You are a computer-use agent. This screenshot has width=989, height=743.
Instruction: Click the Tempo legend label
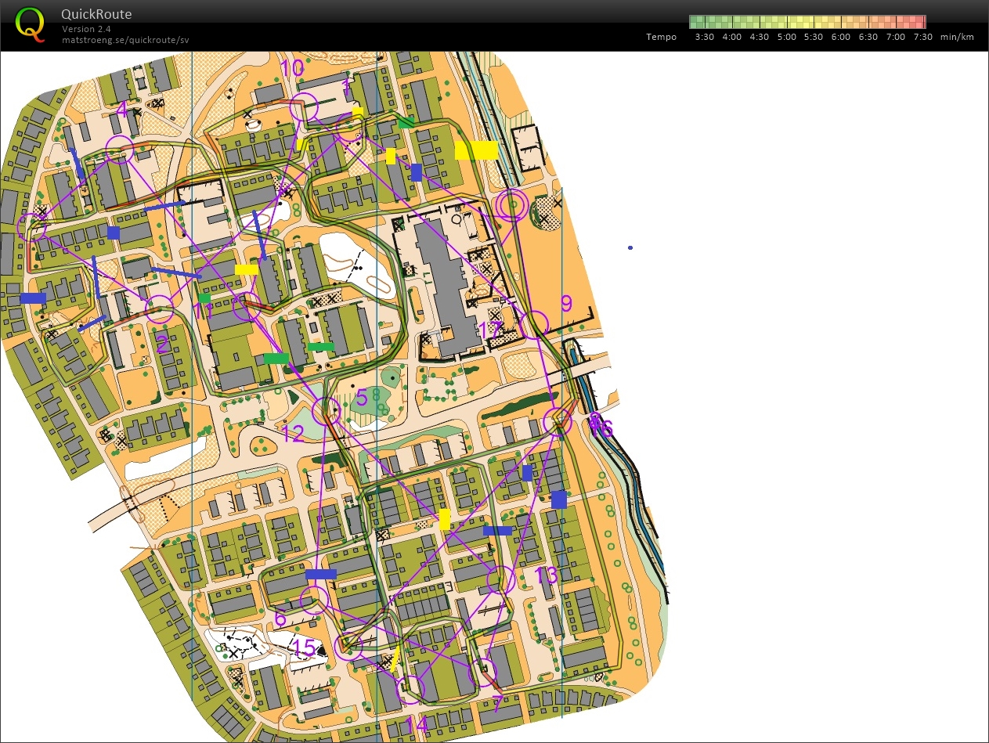[x=661, y=37]
